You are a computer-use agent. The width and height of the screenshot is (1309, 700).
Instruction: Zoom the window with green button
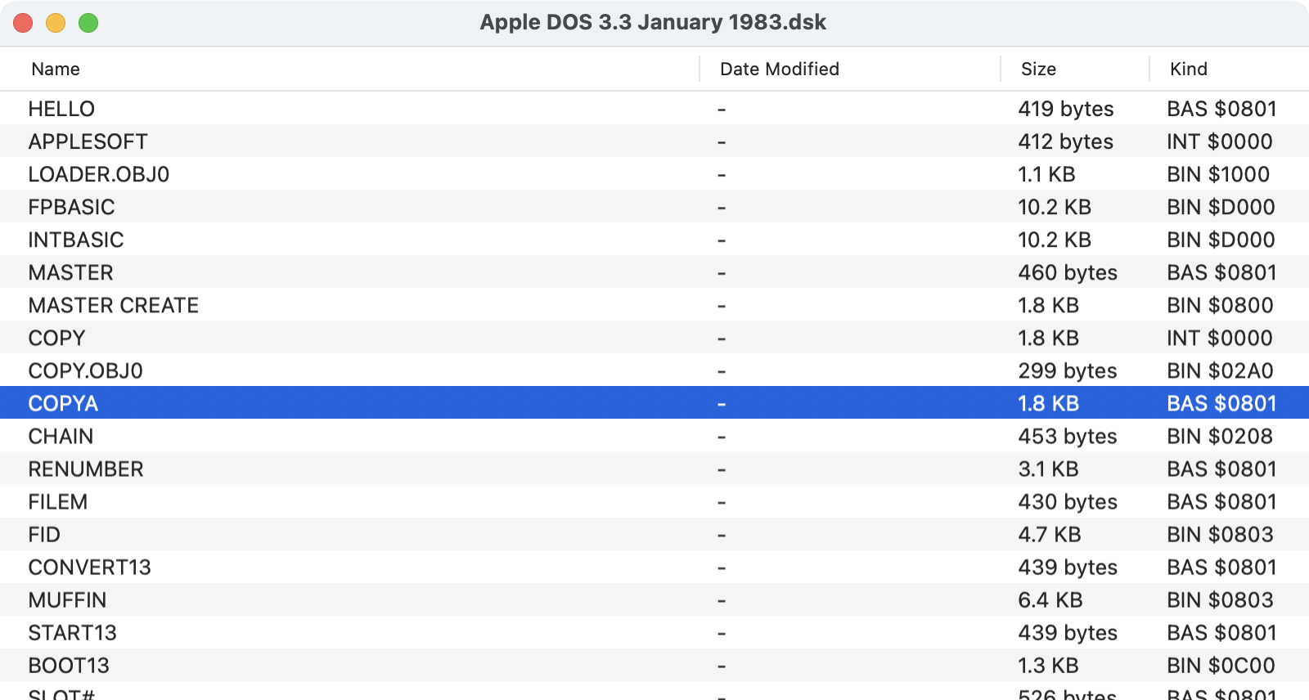(88, 23)
